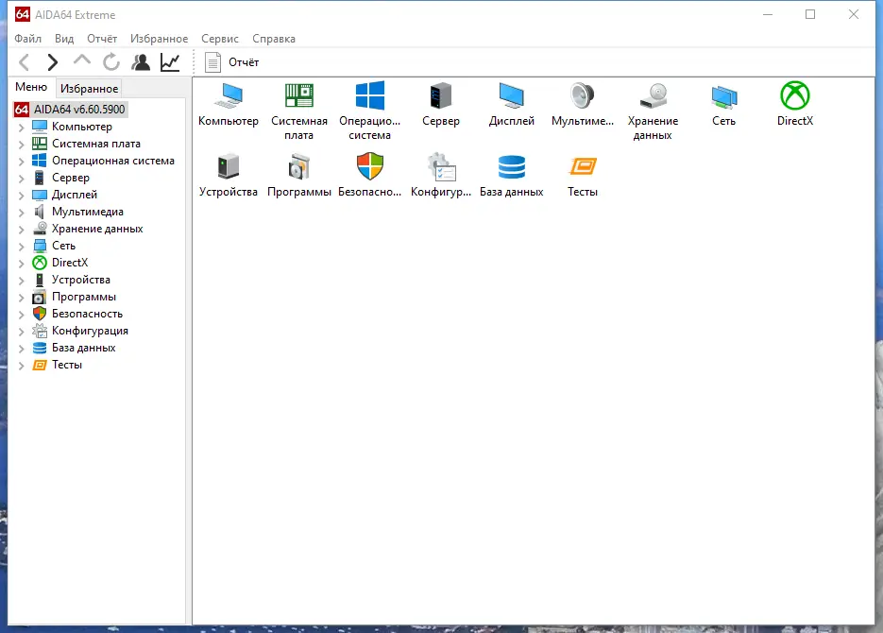Click the Отчёт report toolbar button

pos(231,62)
